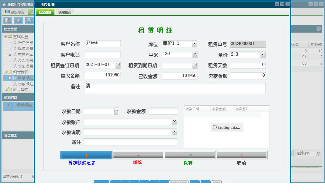The width and height of the screenshot is (325, 194).
Task: Open the 收款说明 dropdown
Action: (x=175, y=132)
